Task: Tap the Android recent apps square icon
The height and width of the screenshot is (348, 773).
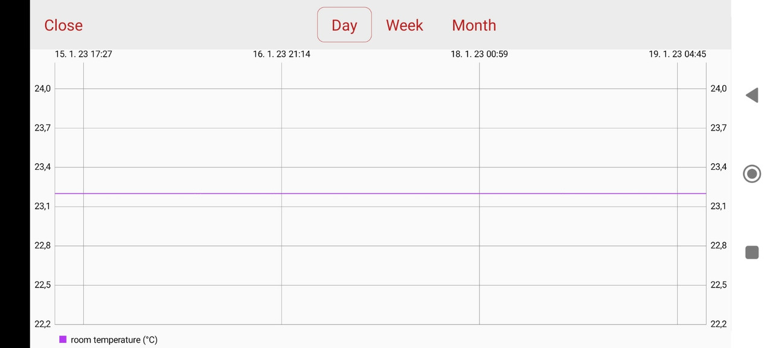Action: click(752, 253)
